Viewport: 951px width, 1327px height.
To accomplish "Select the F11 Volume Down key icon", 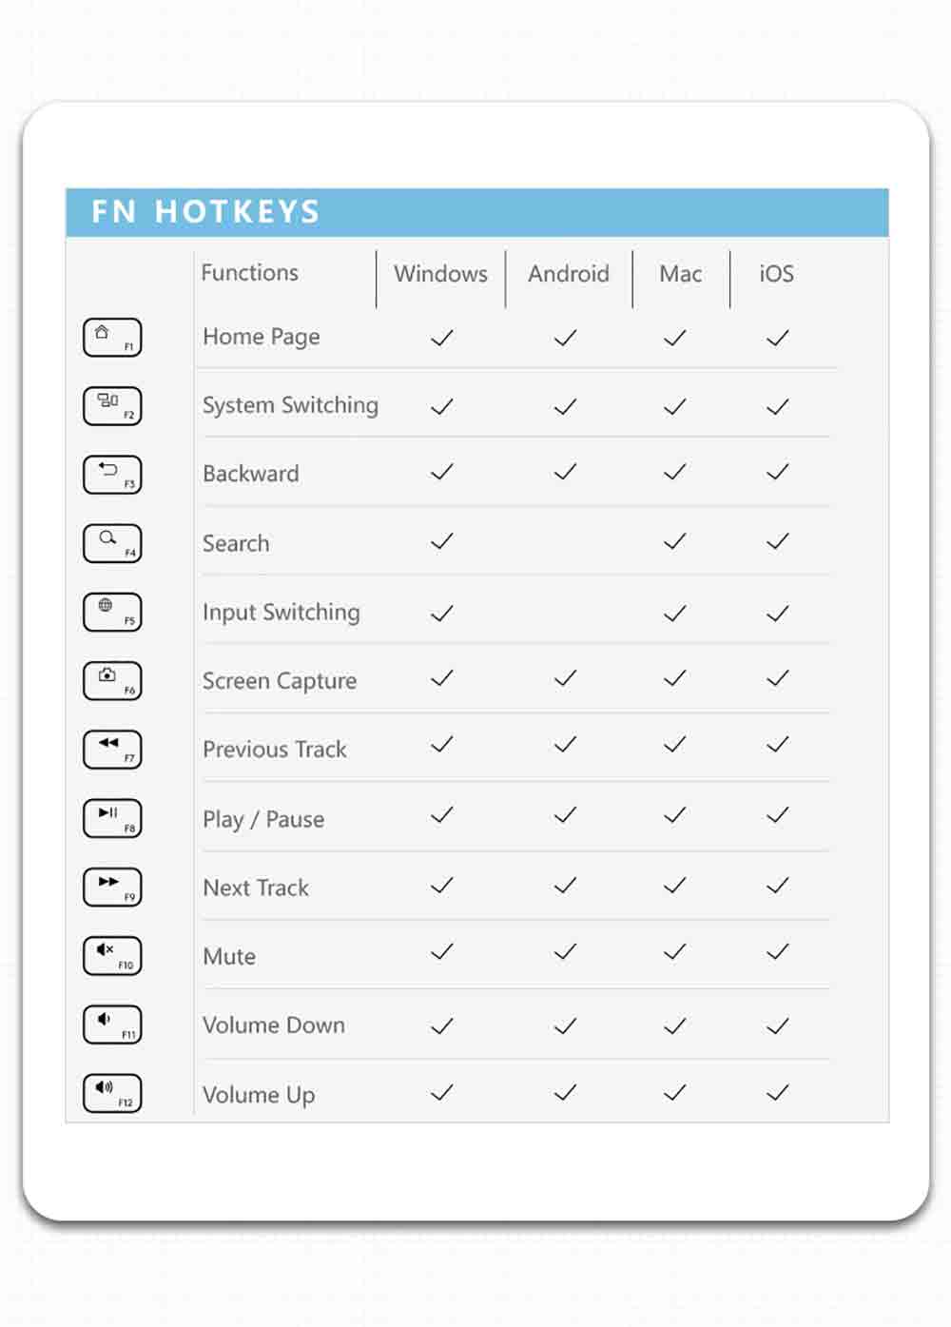I will tap(112, 1025).
